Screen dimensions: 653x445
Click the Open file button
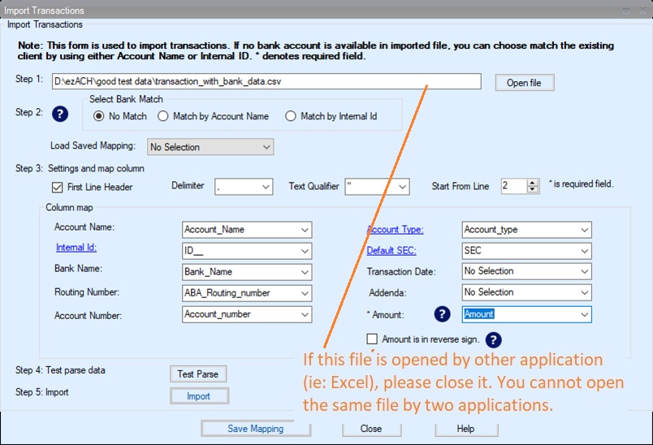523,83
